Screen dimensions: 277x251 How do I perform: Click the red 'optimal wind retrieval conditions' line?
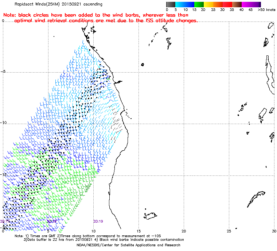click(106, 21)
